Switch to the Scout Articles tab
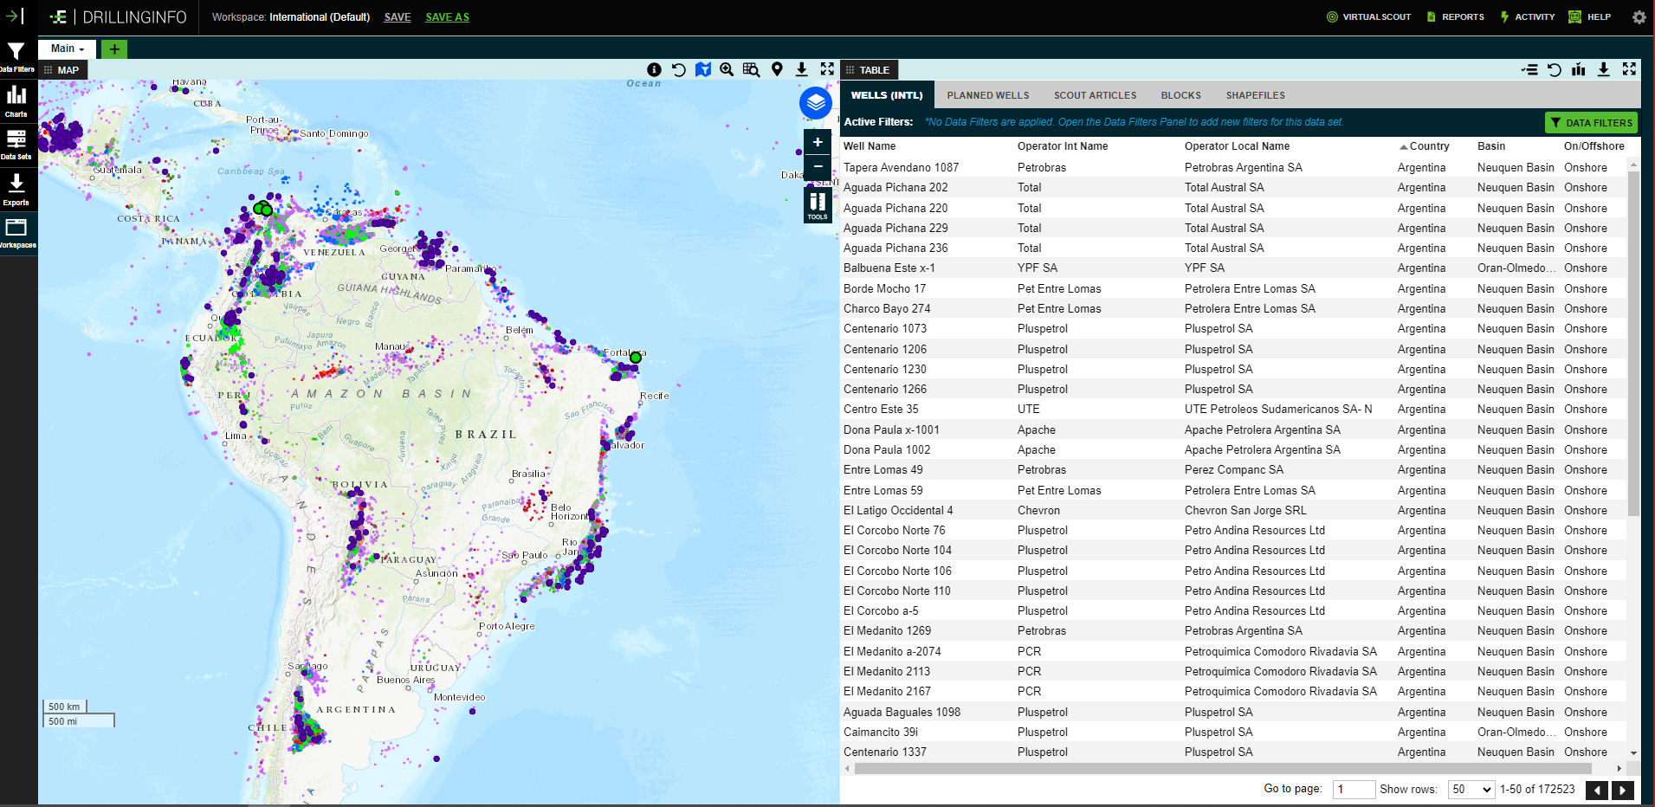This screenshot has width=1655, height=807. pos(1095,95)
